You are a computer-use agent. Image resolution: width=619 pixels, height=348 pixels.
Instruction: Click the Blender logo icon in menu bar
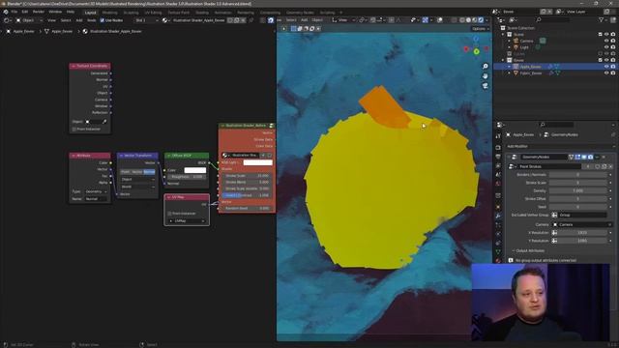(6, 12)
